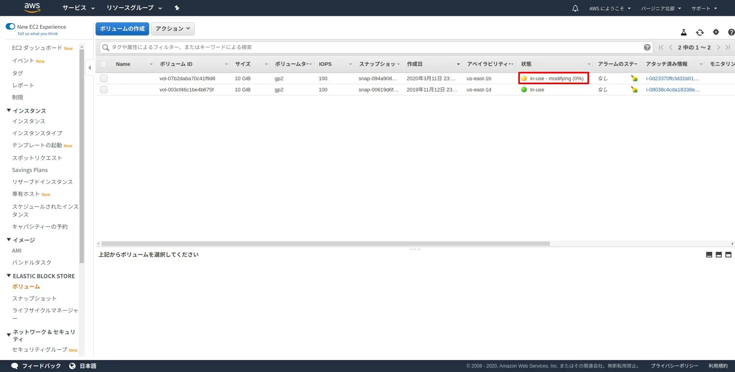Collapse the left navigation pane arrow
The image size is (735, 372).
[x=90, y=67]
